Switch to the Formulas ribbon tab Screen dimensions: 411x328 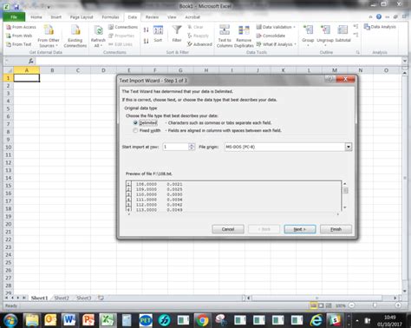coord(110,17)
